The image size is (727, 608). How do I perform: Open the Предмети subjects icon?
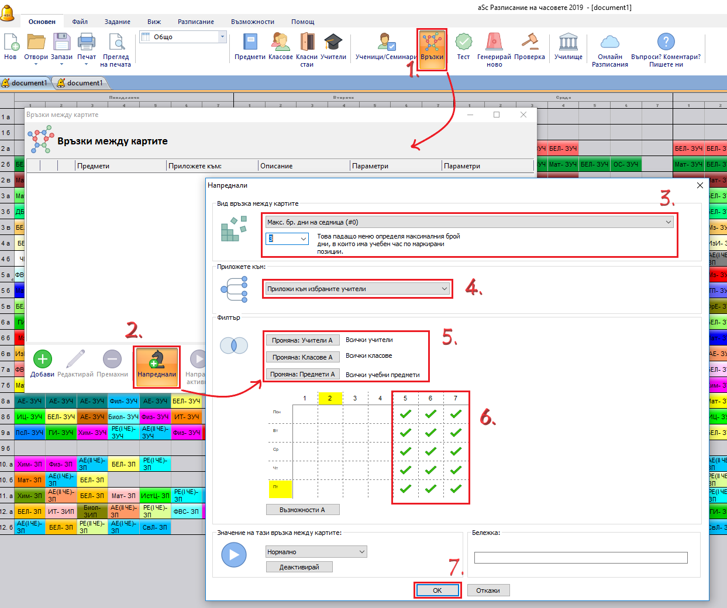[x=250, y=44]
